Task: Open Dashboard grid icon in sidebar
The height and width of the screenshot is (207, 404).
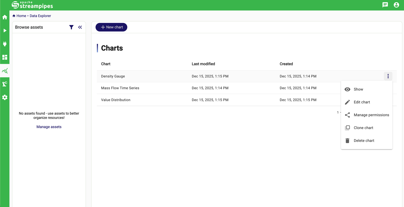Action: click(x=5, y=57)
